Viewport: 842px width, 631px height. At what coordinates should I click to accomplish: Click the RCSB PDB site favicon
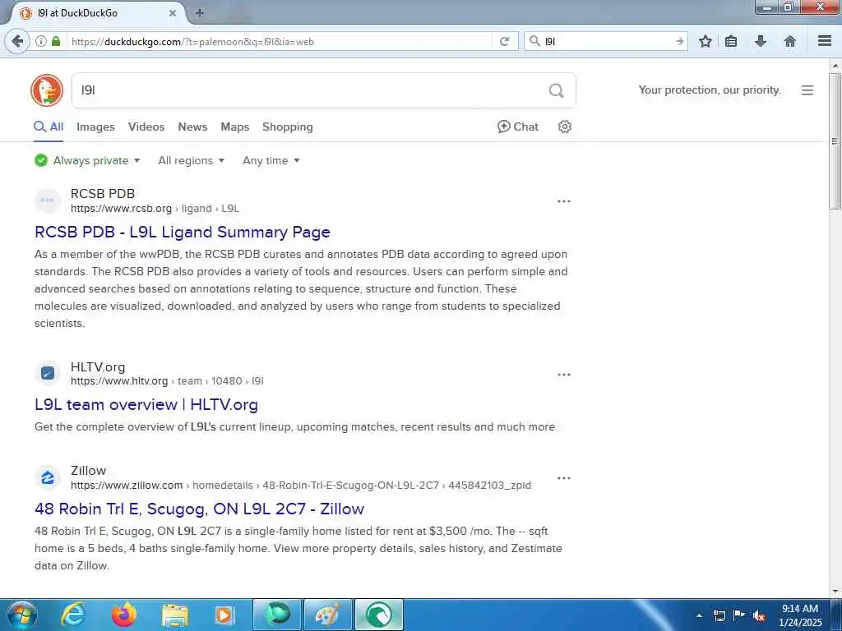coord(48,200)
